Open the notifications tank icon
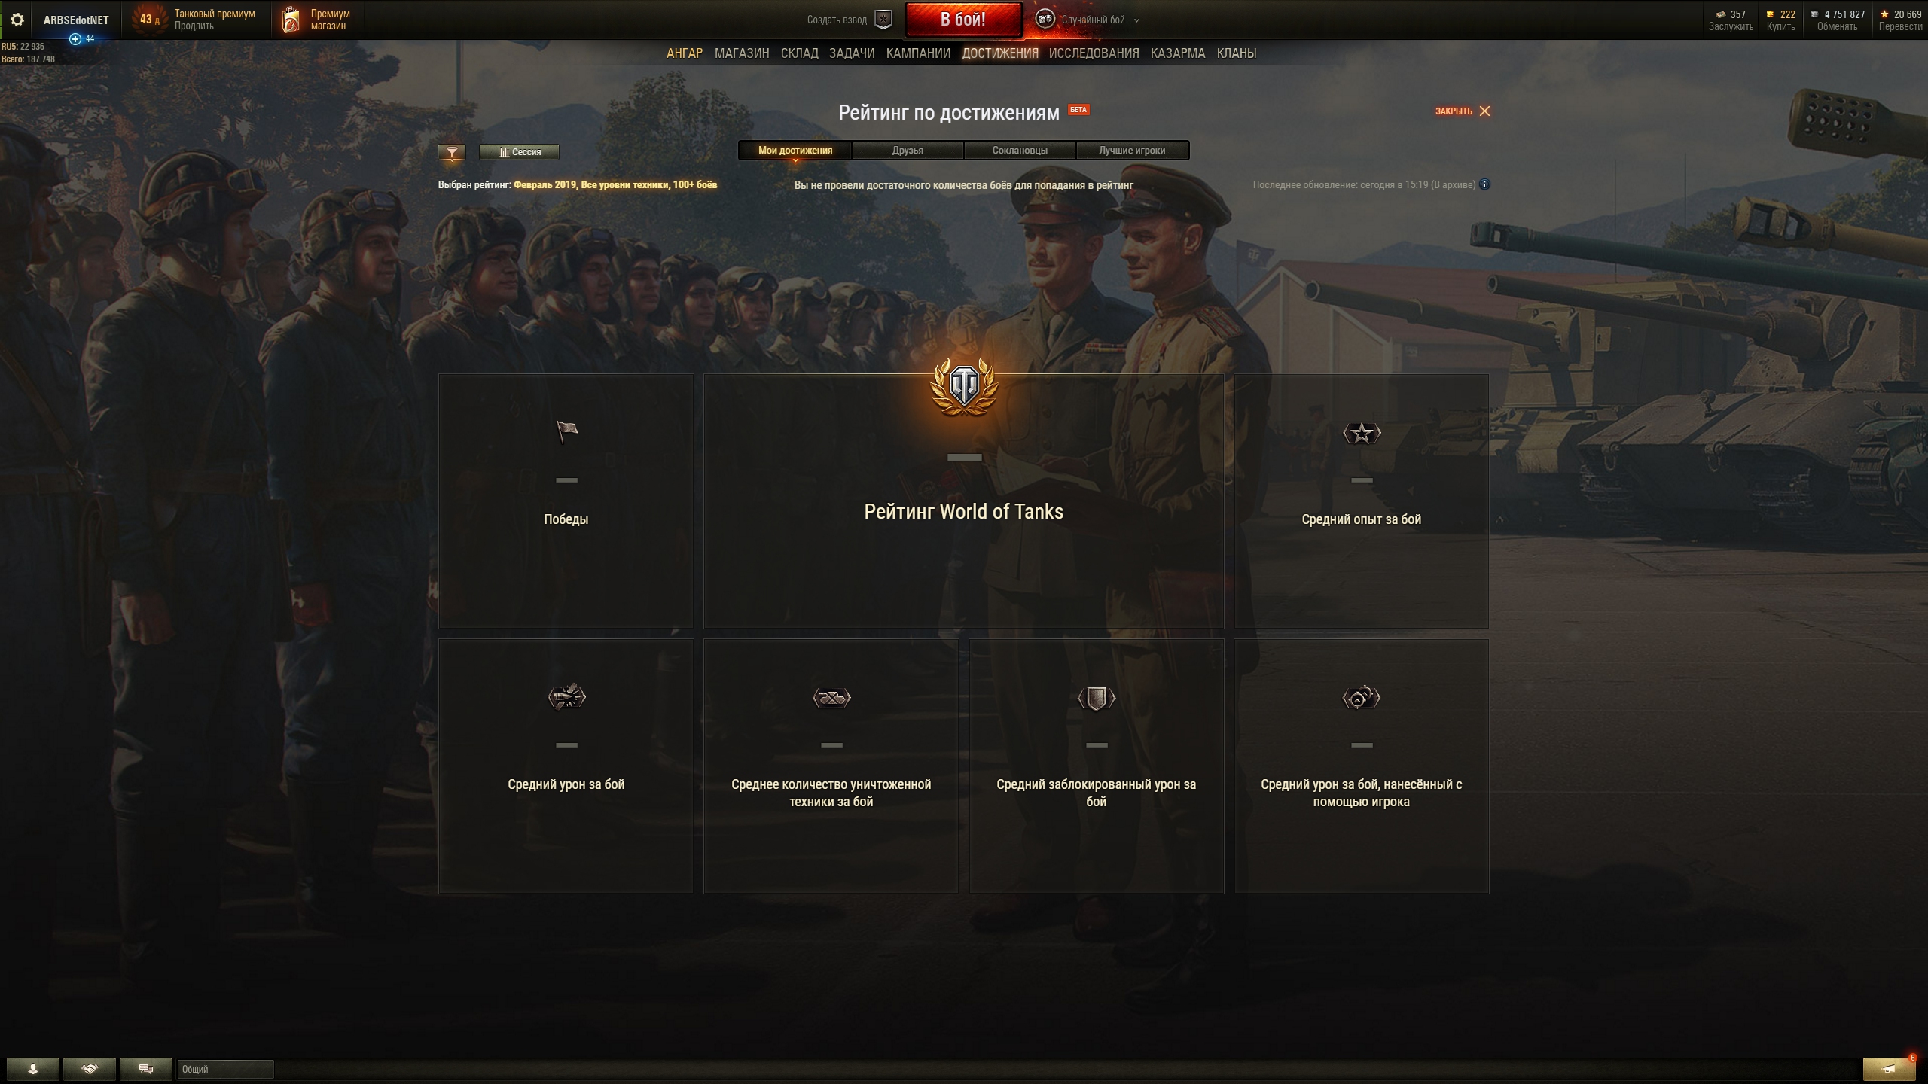Image resolution: width=1928 pixels, height=1084 pixels. tap(1889, 1069)
